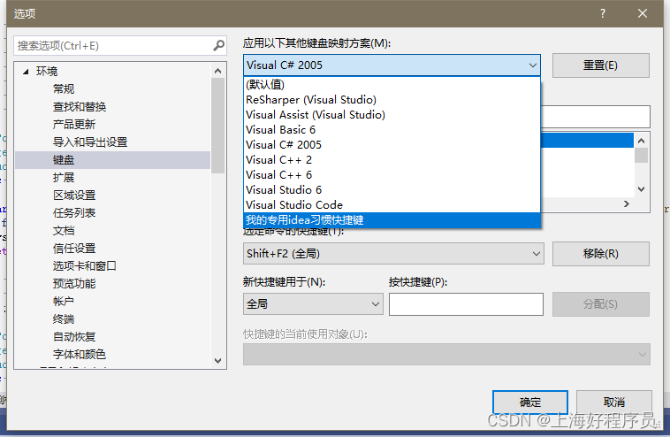Open 帐户 settings
Viewport: 670px width, 437px height.
tap(64, 302)
